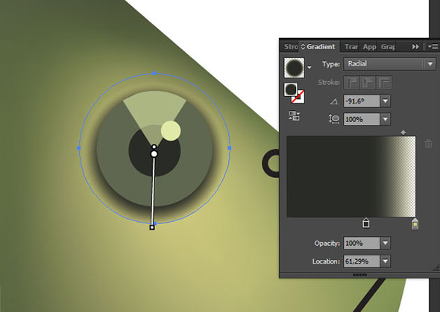Image resolution: width=440 pixels, height=312 pixels.
Task: Collapse panel with double-arrow icon
Action: 415,46
